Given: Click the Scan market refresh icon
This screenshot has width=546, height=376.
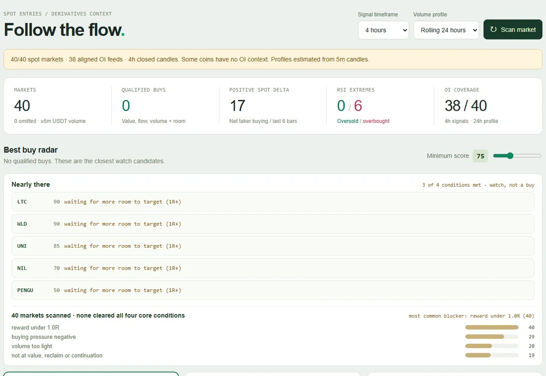Looking at the screenshot, I should coord(493,30).
